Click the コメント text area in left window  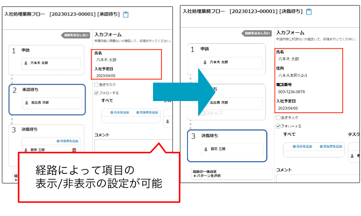coord(133,145)
